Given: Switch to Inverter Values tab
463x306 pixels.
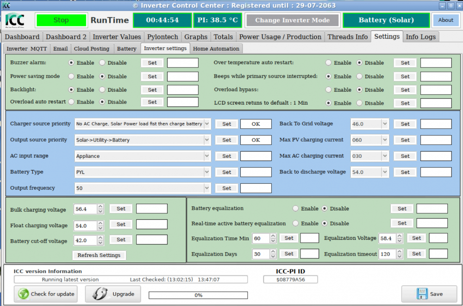Looking at the screenshot, I should [x=117, y=37].
